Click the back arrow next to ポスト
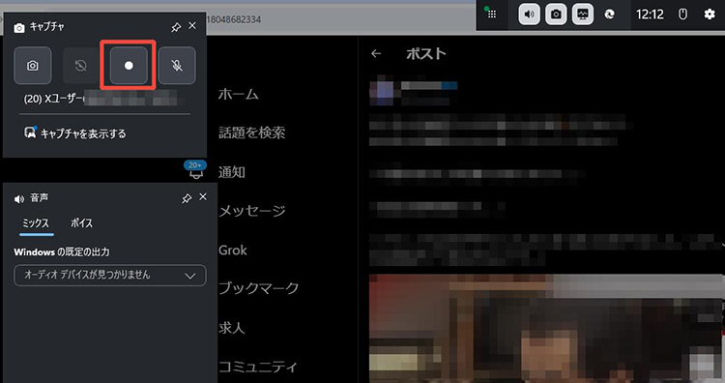This screenshot has width=725, height=383. 376,54
